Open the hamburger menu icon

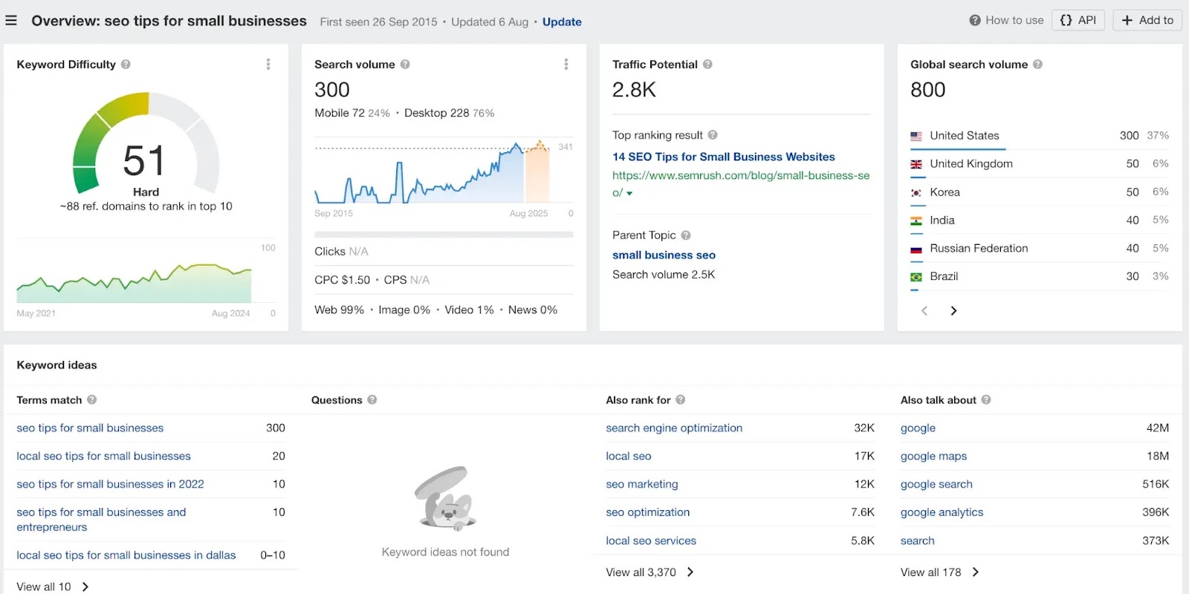click(11, 21)
